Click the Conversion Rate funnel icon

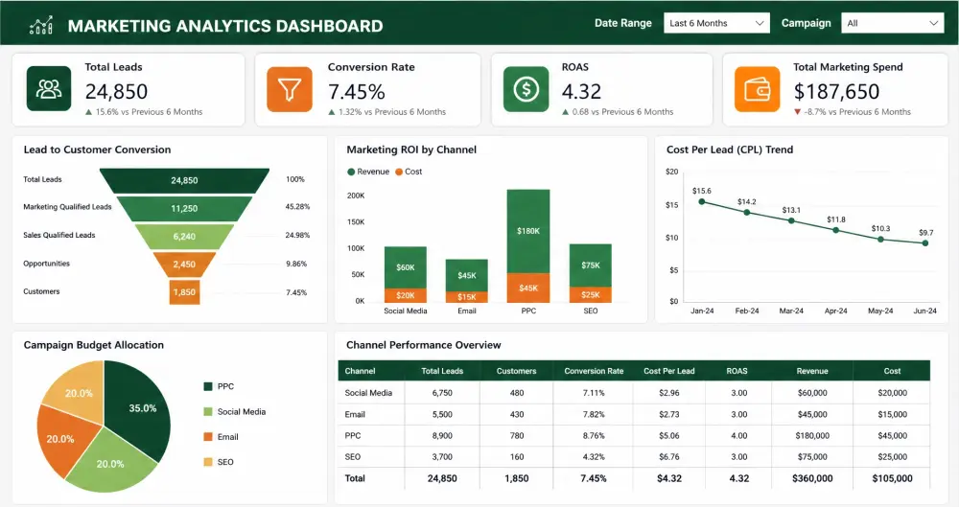coord(290,89)
